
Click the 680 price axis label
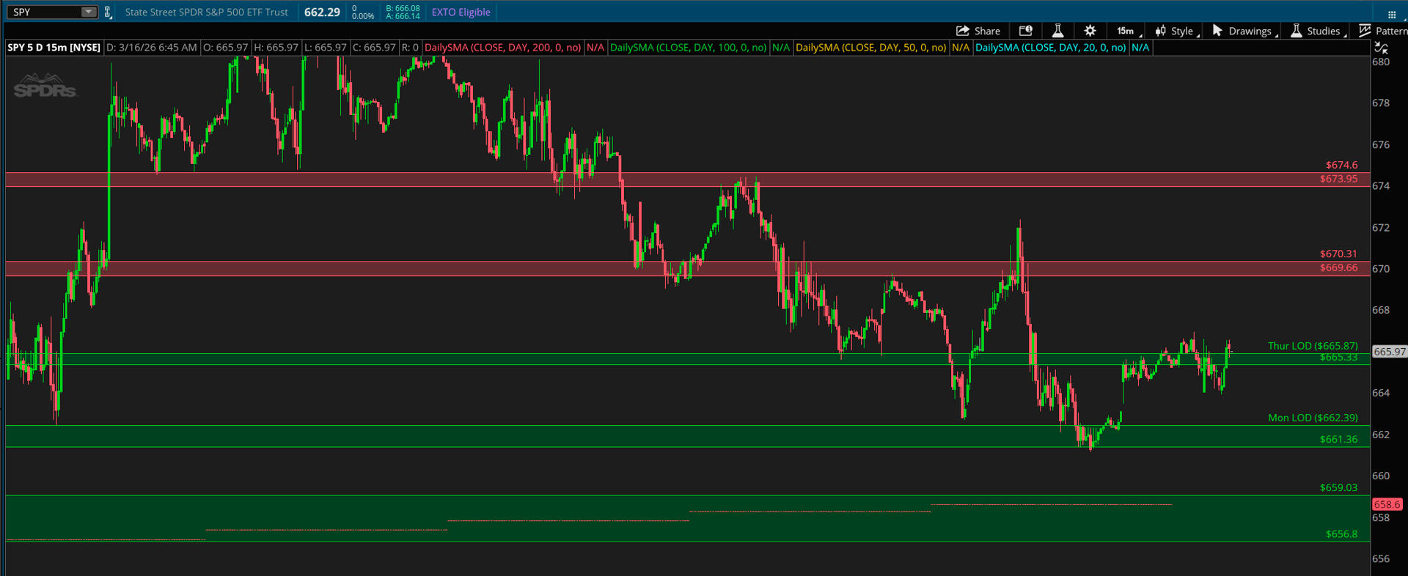point(1381,62)
